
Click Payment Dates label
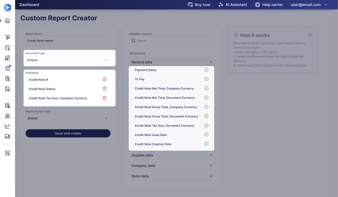tap(145, 70)
